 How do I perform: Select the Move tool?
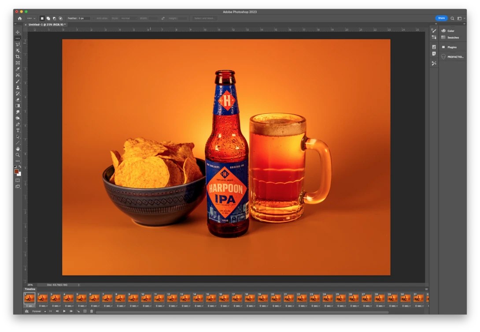pos(18,32)
